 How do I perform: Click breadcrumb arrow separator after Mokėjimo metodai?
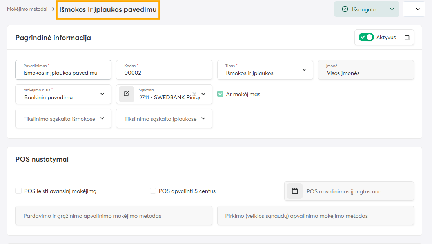[53, 9]
